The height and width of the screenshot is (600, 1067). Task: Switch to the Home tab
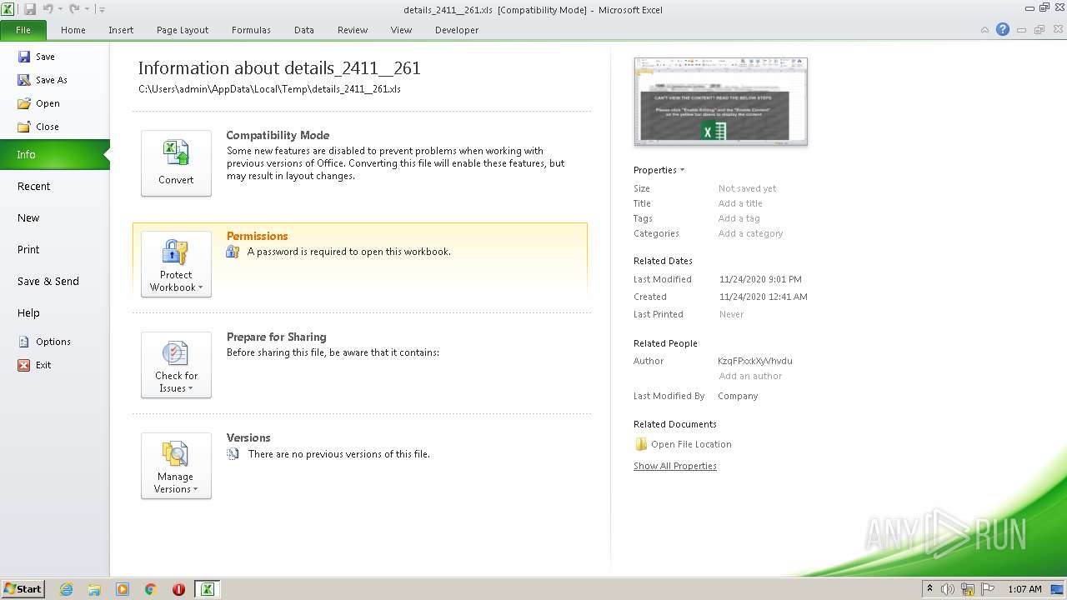click(x=73, y=30)
